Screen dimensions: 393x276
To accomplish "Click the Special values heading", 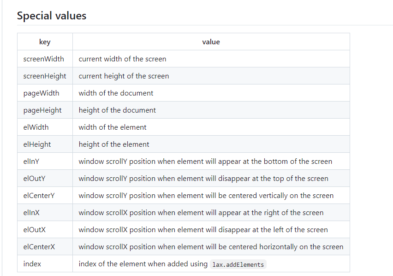I will coord(52,16).
